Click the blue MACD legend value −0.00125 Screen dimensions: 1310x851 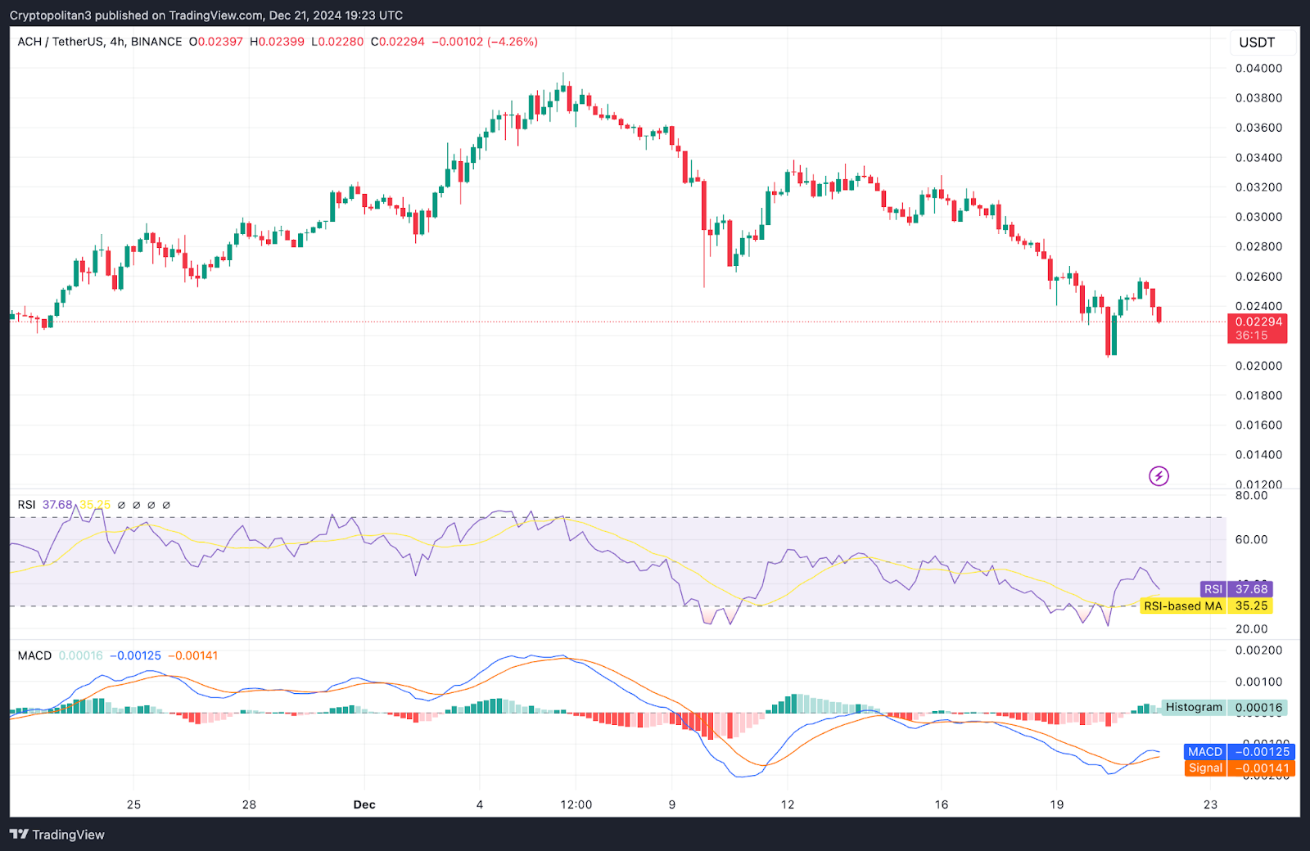(136, 655)
